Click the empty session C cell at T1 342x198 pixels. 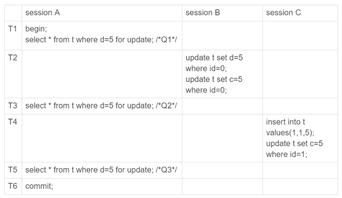coord(300,36)
